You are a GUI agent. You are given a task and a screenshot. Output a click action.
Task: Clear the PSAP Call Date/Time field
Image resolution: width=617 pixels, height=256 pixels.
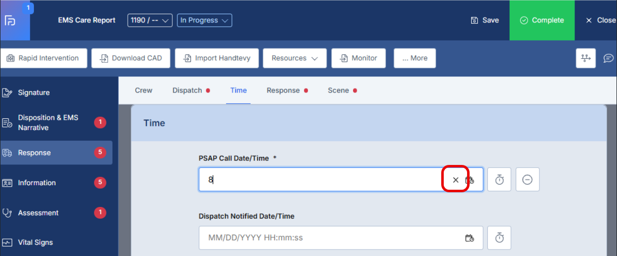[455, 180]
